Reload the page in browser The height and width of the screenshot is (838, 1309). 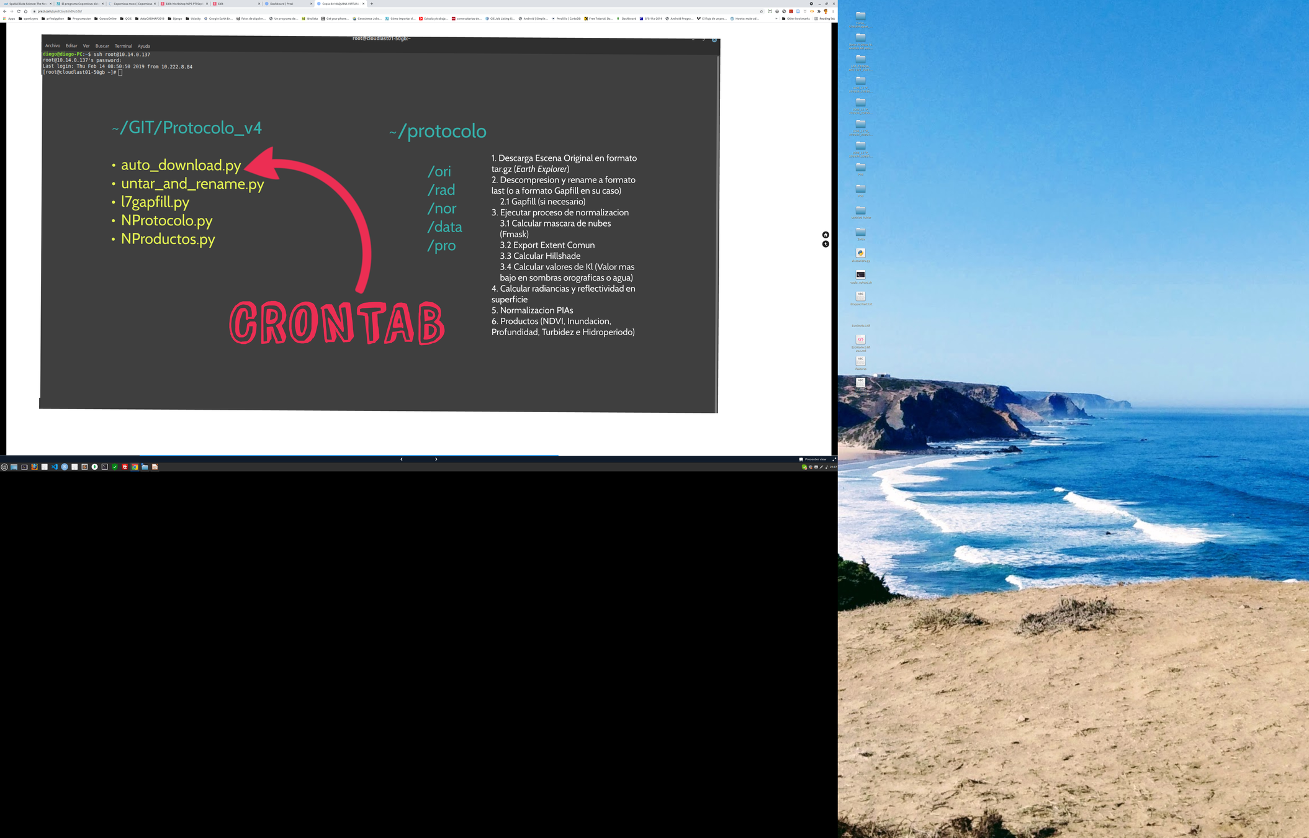[19, 11]
